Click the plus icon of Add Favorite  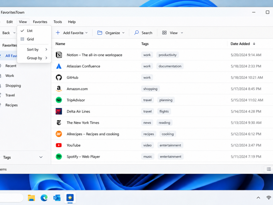point(58,33)
